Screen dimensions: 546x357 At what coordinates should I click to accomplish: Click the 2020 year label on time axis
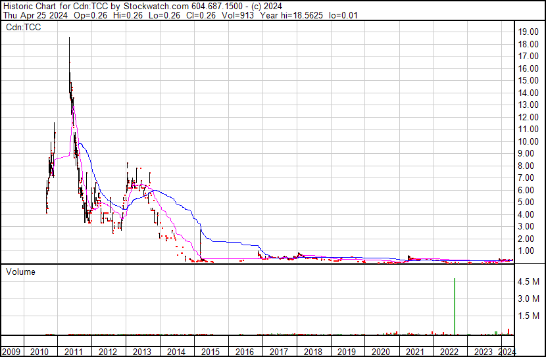tap(381, 352)
